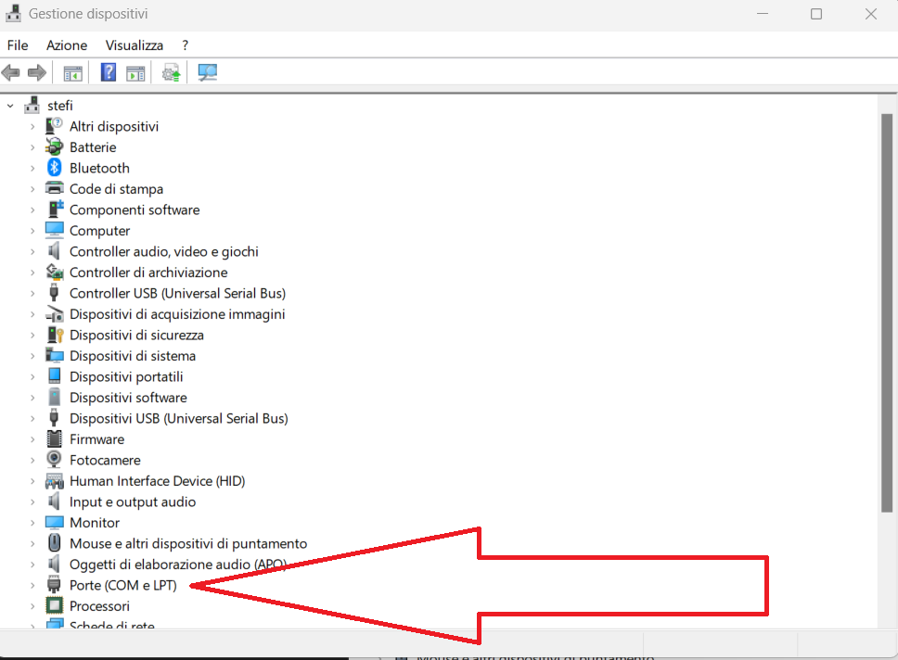Image resolution: width=898 pixels, height=660 pixels.
Task: Collapse the stefi root node
Action: click(x=10, y=106)
